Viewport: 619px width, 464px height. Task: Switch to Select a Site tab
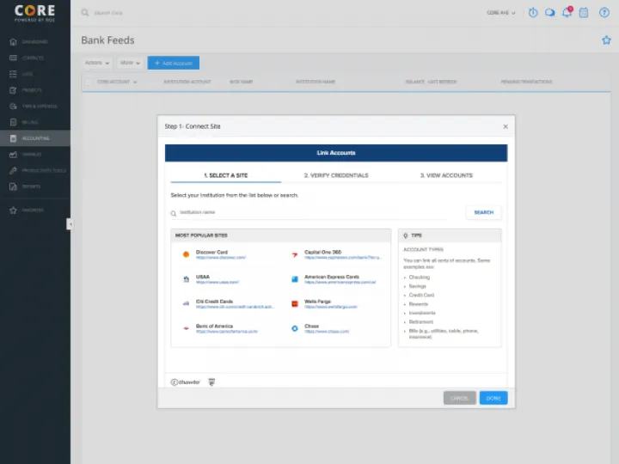click(x=226, y=175)
